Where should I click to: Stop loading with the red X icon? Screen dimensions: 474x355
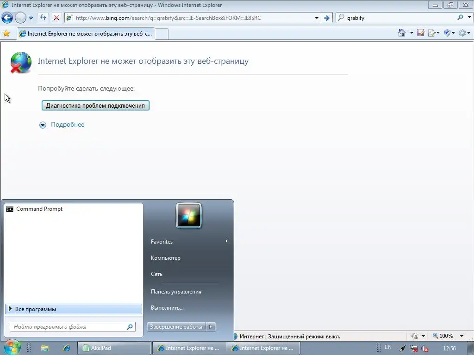(56, 18)
